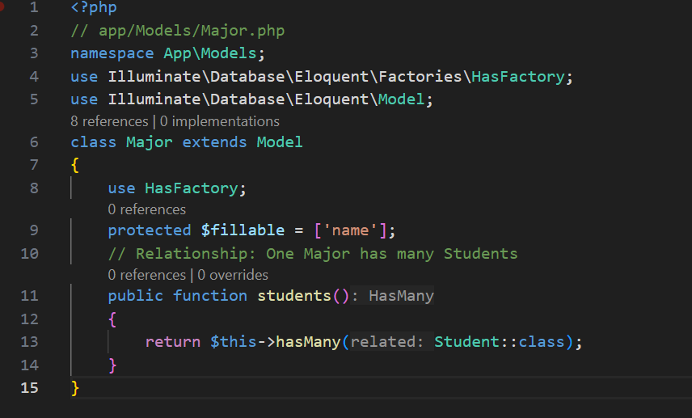Click the 'related:' parameter inlay hint
Image resolution: width=692 pixels, height=418 pixels.
point(386,342)
